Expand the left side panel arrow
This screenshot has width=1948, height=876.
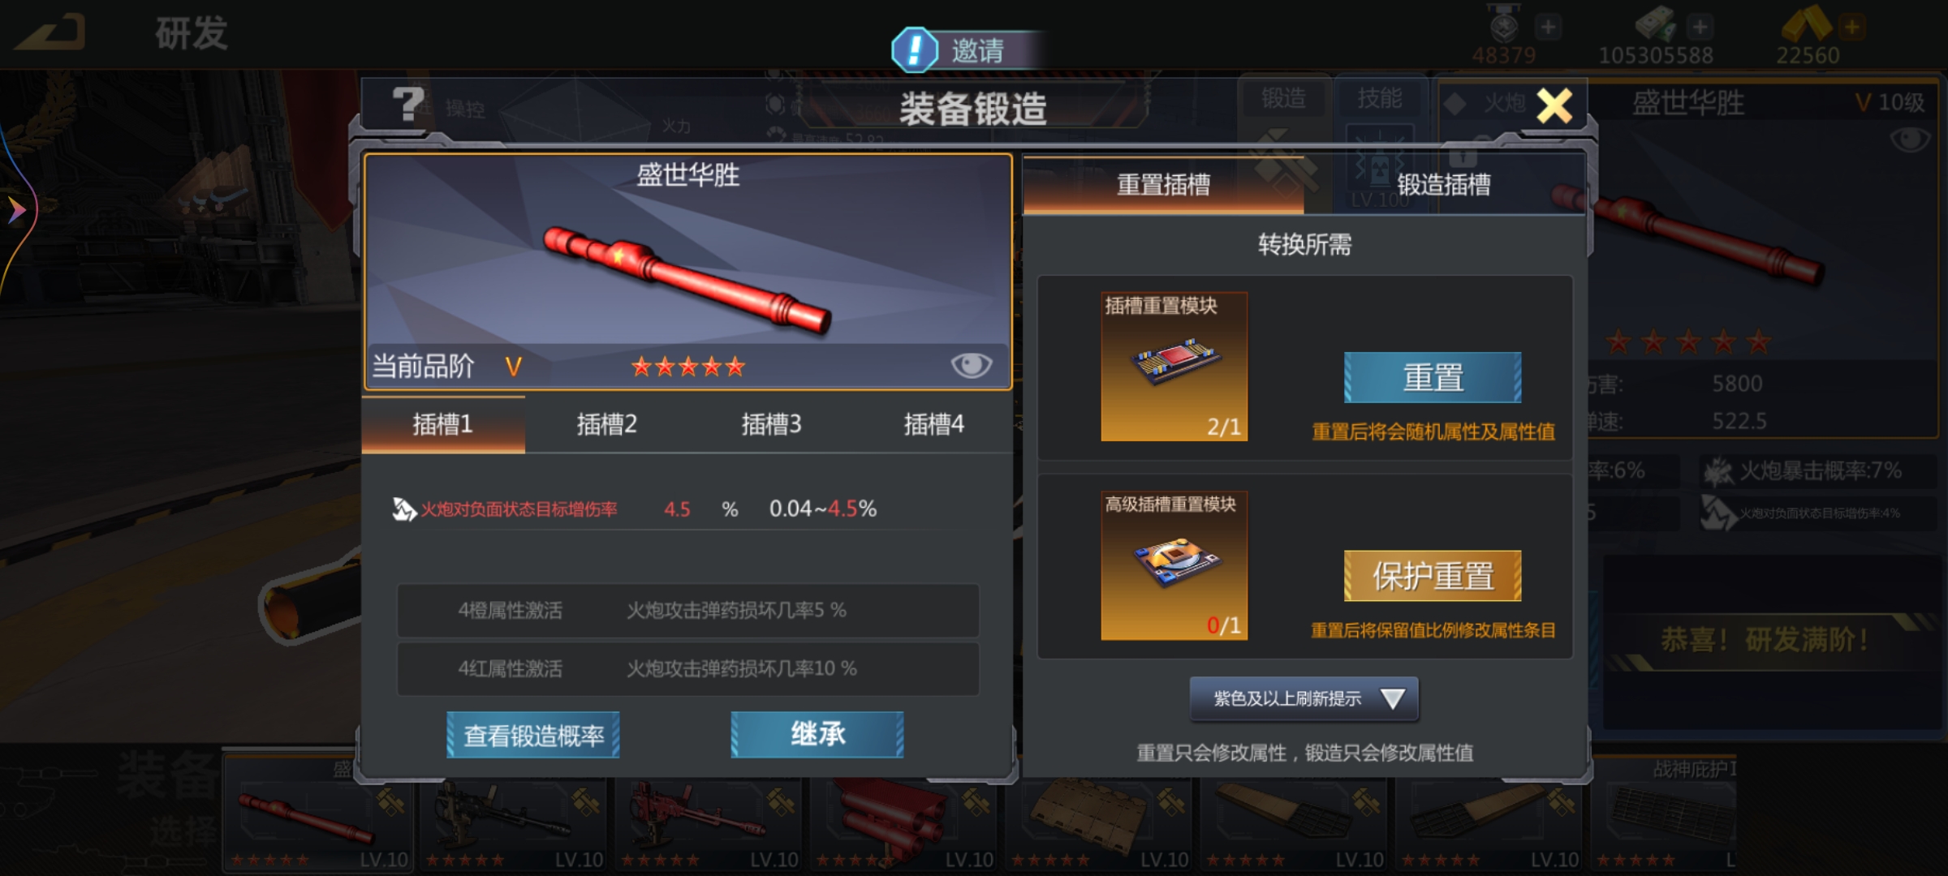[x=16, y=210]
